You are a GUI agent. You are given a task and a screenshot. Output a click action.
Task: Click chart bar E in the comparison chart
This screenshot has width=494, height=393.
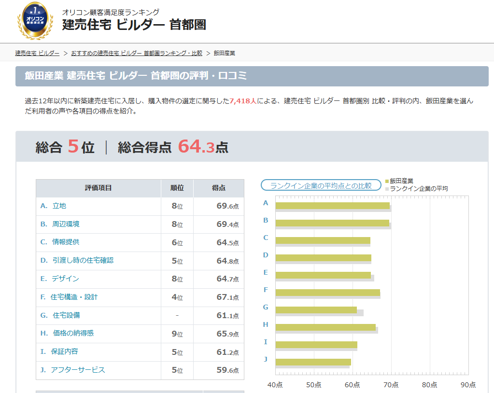point(323,275)
